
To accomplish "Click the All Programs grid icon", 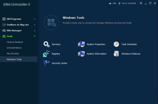I will [x=4, y=19].
